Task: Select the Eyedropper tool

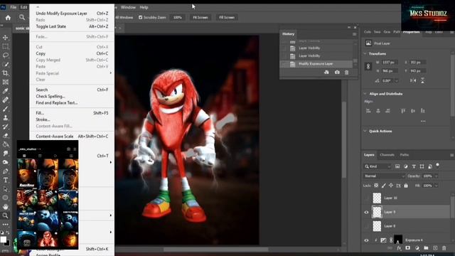Action: tap(5, 91)
